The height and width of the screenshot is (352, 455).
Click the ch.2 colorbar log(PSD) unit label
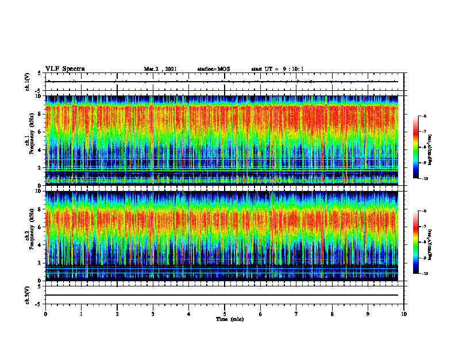click(x=430, y=244)
